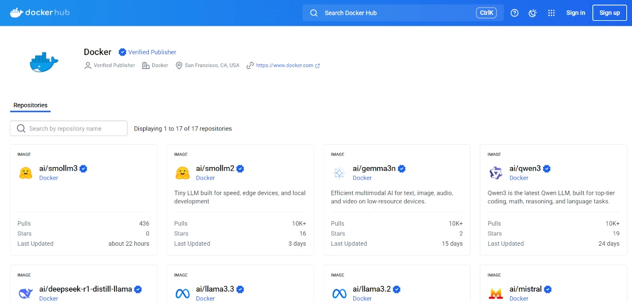
Task: Click the external link icon after docker.com
Action: click(318, 65)
